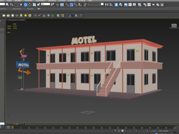Click the Select and Place tool
This screenshot has height=134, width=179.
(39, 5)
